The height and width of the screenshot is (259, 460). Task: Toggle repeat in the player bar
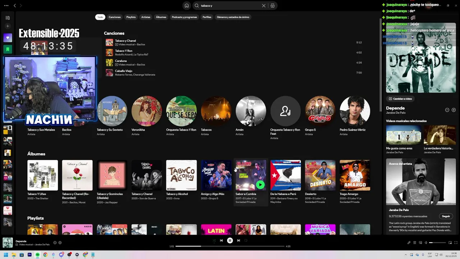pyautogui.click(x=246, y=240)
